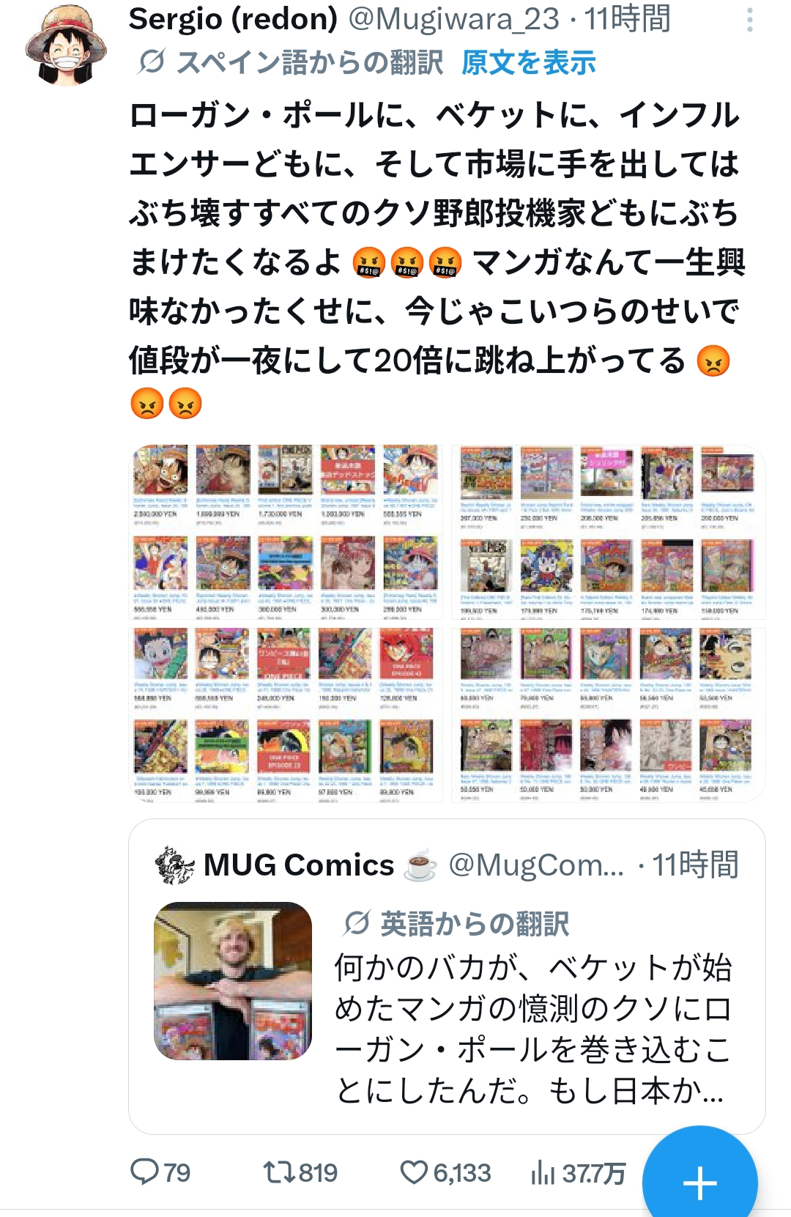Screen dimensions: 791x1217
Task: Open top-left manga price list image
Action: [x=286, y=532]
